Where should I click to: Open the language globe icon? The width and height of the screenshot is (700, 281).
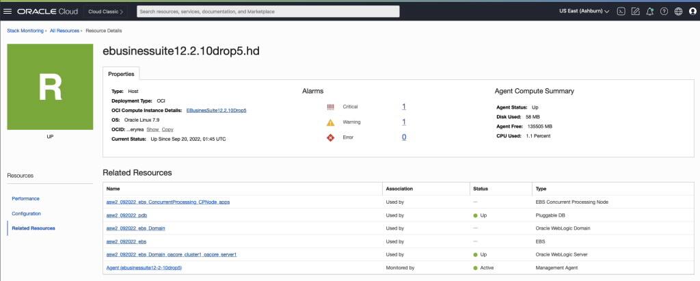click(x=678, y=12)
